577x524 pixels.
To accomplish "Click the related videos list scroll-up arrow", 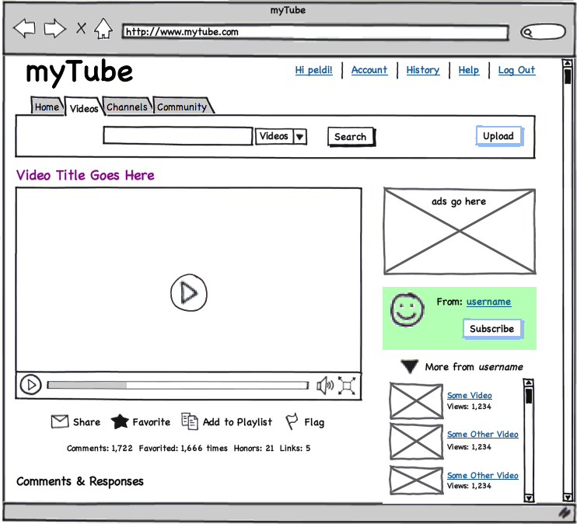I will tap(529, 383).
